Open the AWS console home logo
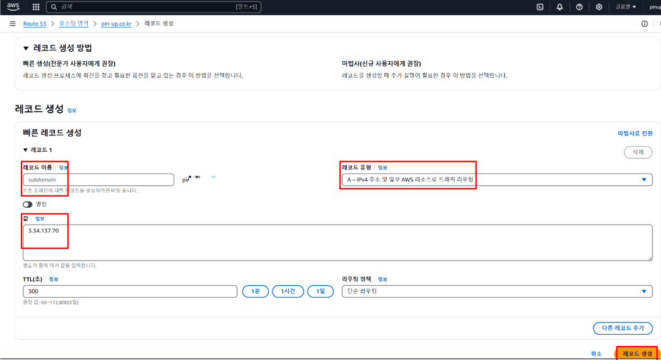This screenshot has width=661, height=360. (13, 7)
